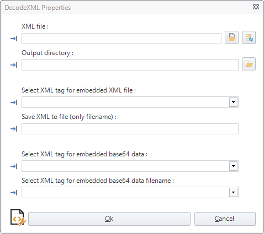The height and width of the screenshot is (234, 264).
Task: Expand the embedded XML file tag dropdown
Action: (x=233, y=102)
